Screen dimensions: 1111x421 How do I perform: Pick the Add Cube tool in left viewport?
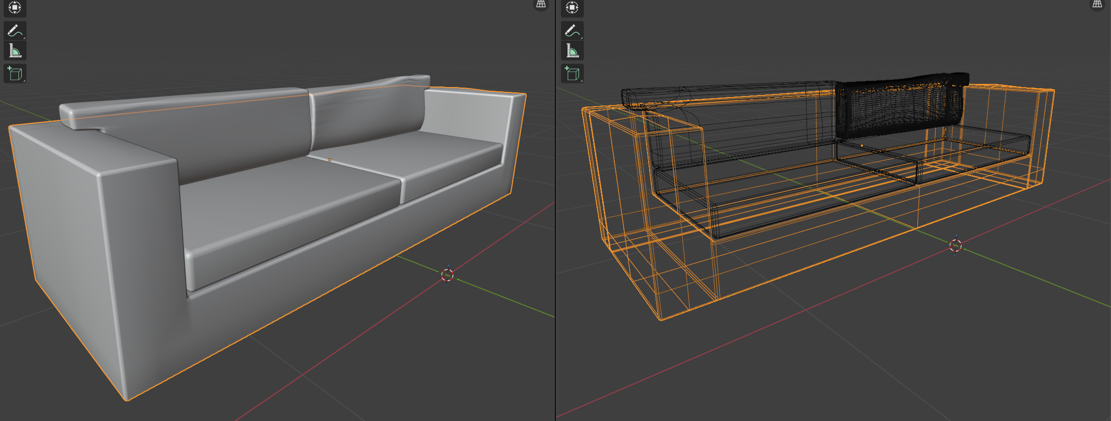click(x=15, y=74)
